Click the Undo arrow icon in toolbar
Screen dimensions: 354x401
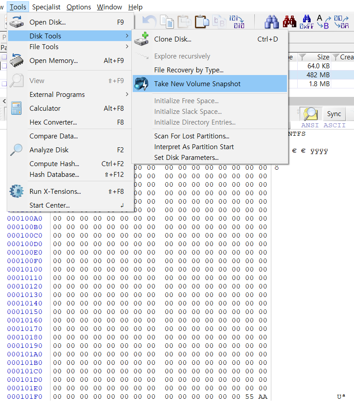[149, 21]
